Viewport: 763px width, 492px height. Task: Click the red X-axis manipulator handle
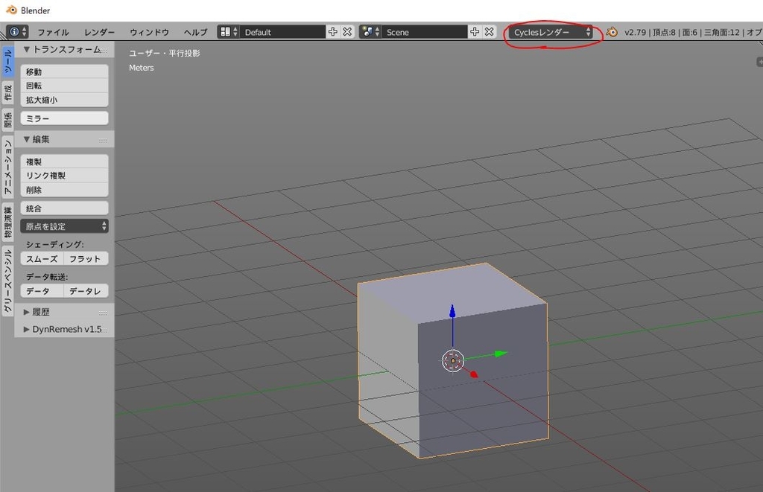[473, 374]
